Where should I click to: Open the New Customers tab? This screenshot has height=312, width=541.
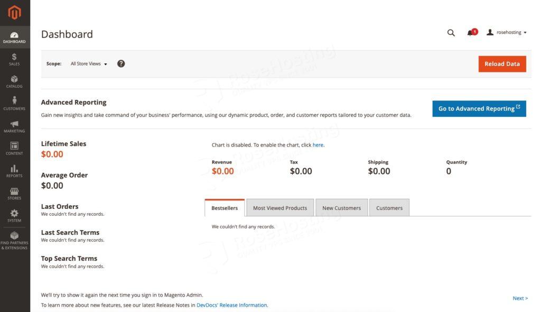(x=341, y=207)
